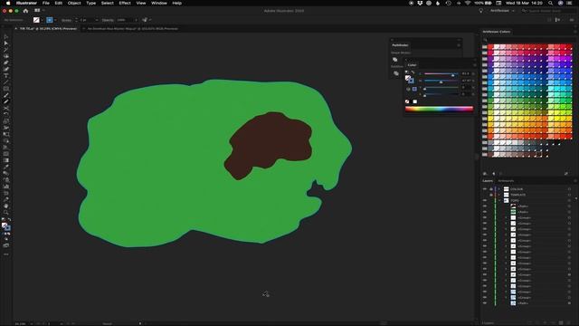This screenshot has width=579, height=326.
Task: Open Spotlight search in the menu bar
Action: tap(550, 3)
